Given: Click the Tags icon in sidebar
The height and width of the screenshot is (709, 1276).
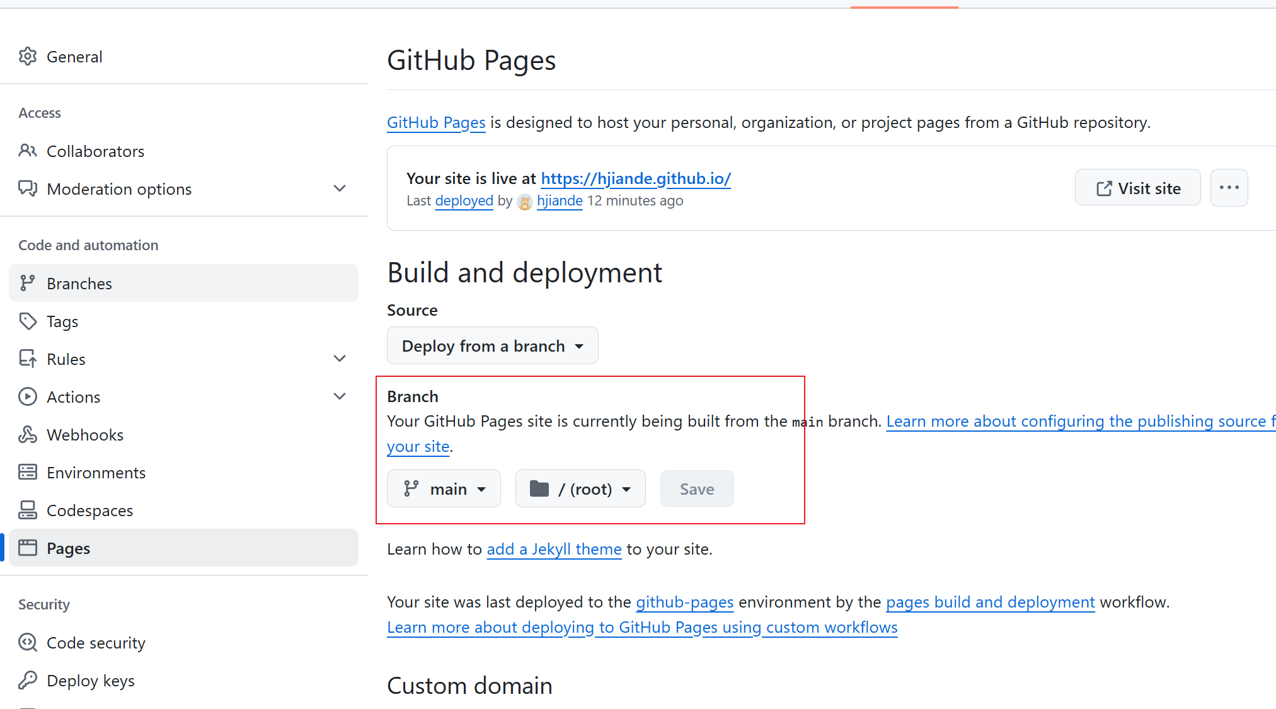Looking at the screenshot, I should click(28, 321).
